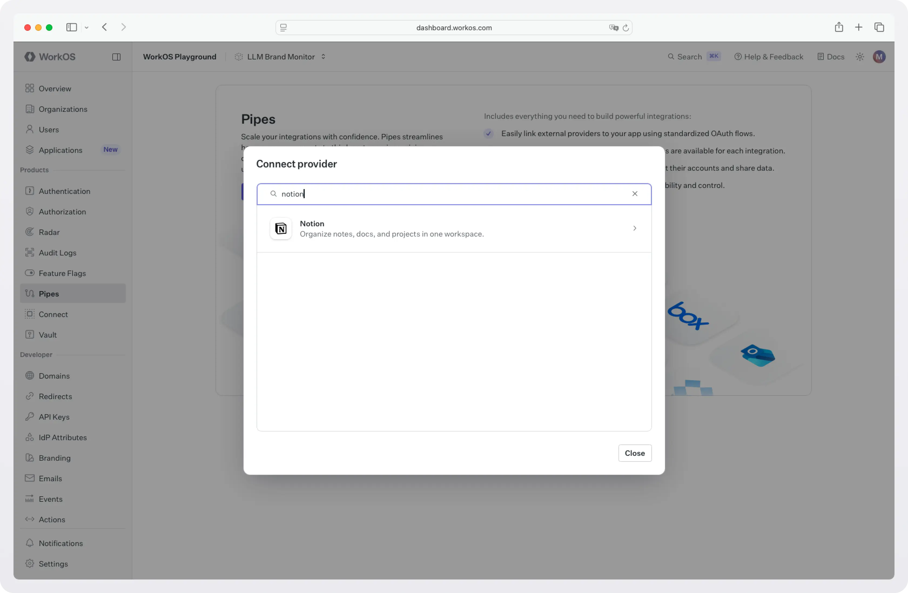Toggle light/dark theme with sun icon

[859, 56]
